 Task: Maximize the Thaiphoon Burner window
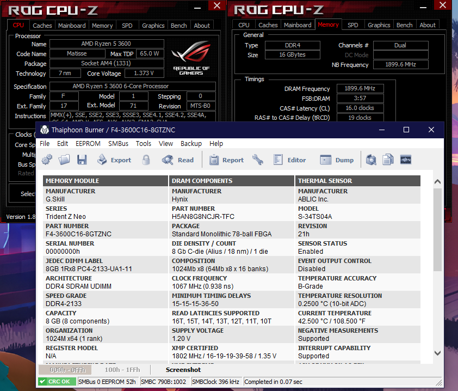tap(406, 130)
